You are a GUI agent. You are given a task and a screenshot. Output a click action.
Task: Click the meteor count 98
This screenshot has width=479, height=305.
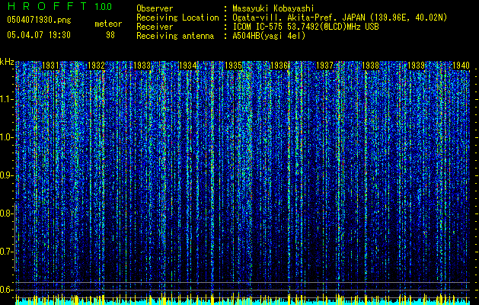pyautogui.click(x=110, y=35)
